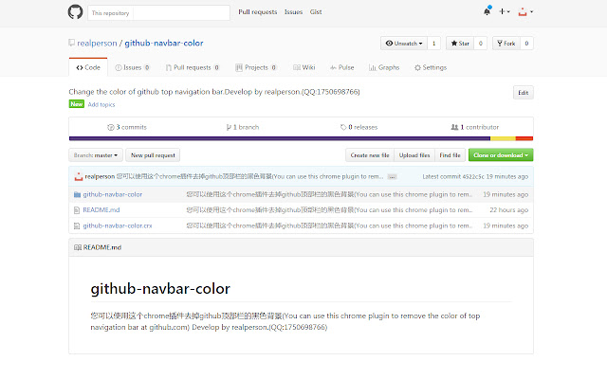Image resolution: width=607 pixels, height=379 pixels.
Task: Click Find file button
Action: (450, 155)
